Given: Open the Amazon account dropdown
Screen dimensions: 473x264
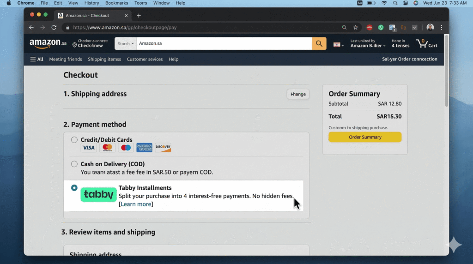Looking at the screenshot, I should coord(368,43).
